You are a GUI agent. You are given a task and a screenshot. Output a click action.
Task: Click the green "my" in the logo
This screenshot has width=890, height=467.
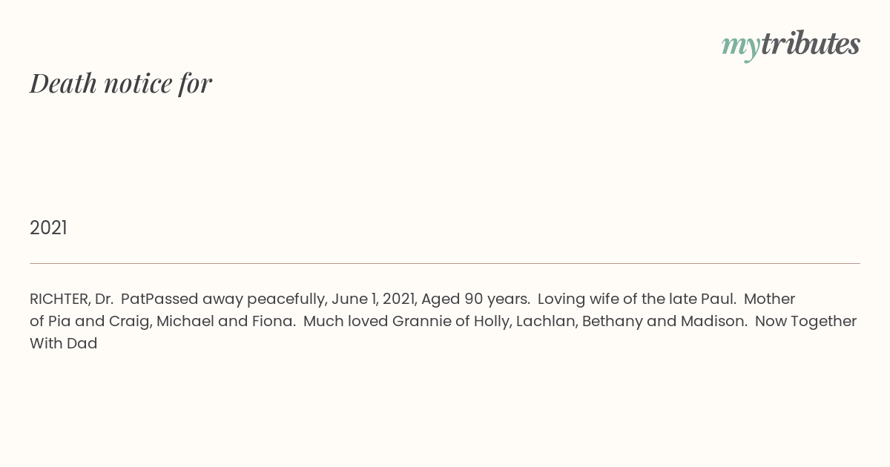741,47
